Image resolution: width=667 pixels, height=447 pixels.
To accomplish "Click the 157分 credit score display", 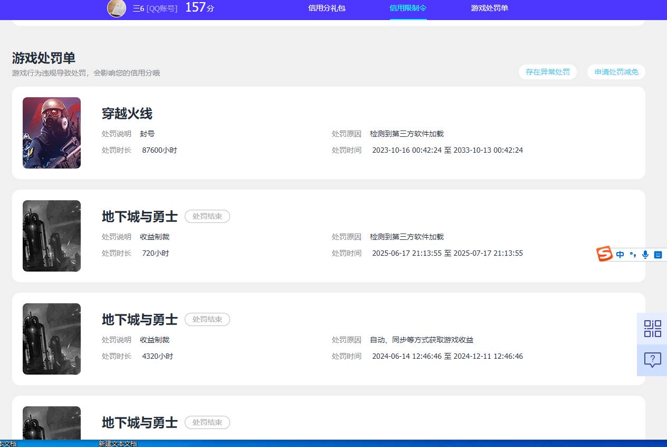I will (x=199, y=8).
